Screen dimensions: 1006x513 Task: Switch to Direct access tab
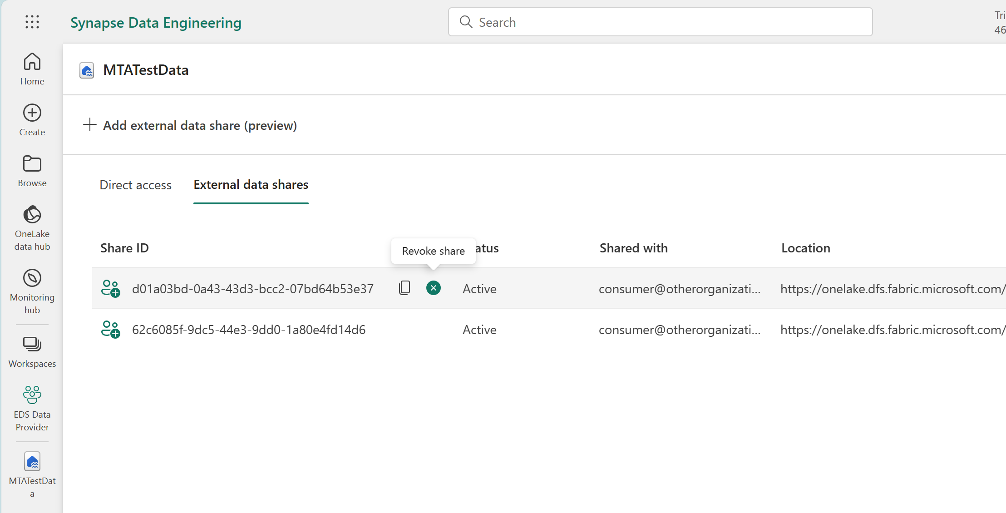point(135,185)
